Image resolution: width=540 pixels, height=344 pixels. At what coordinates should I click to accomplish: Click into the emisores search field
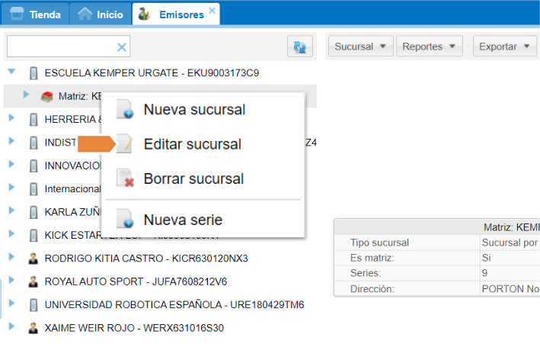point(61,47)
